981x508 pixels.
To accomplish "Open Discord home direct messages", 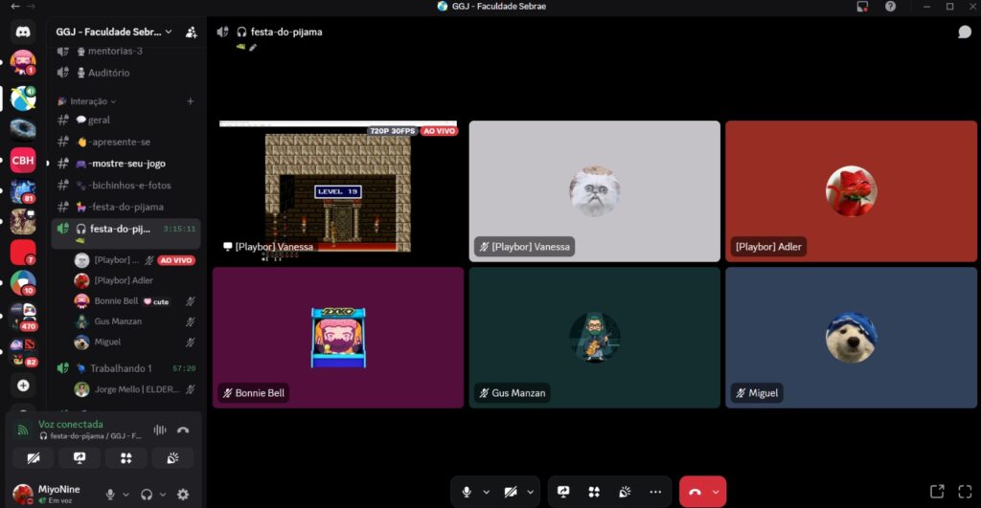I will [23, 32].
